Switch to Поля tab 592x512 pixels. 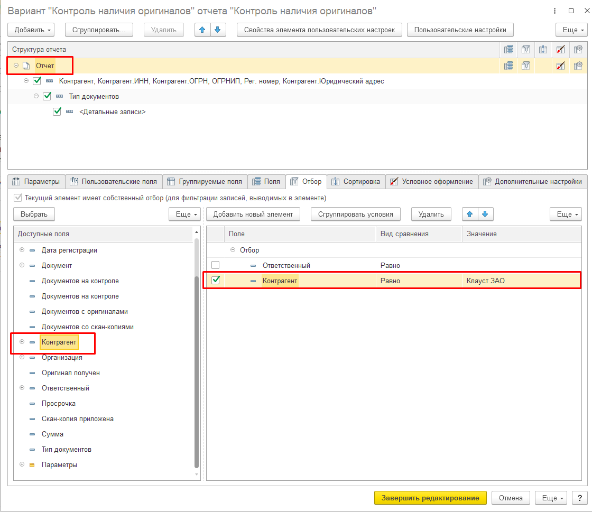[266, 181]
